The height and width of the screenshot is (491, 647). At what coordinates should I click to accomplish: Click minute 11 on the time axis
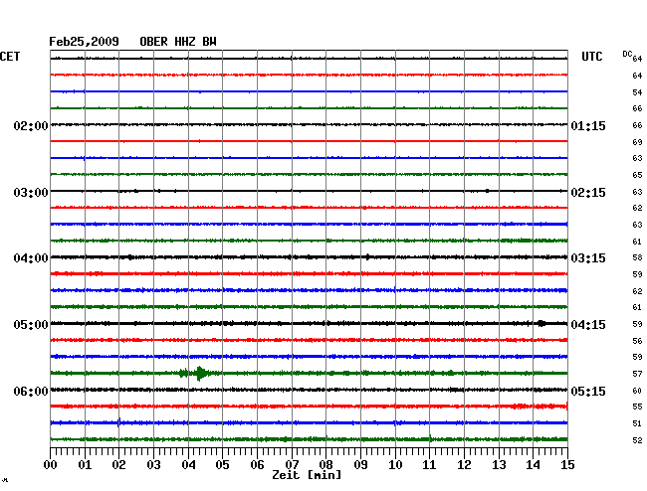429,464
